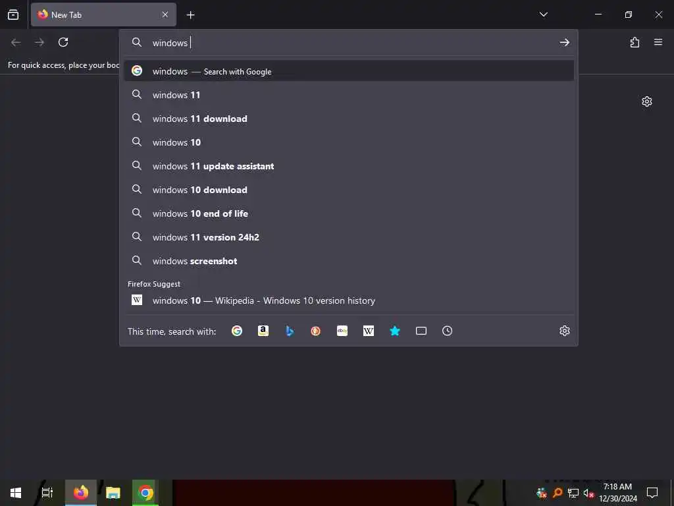Choose the 'windows 11 download' suggestion
The width and height of the screenshot is (674, 506).
(349, 119)
